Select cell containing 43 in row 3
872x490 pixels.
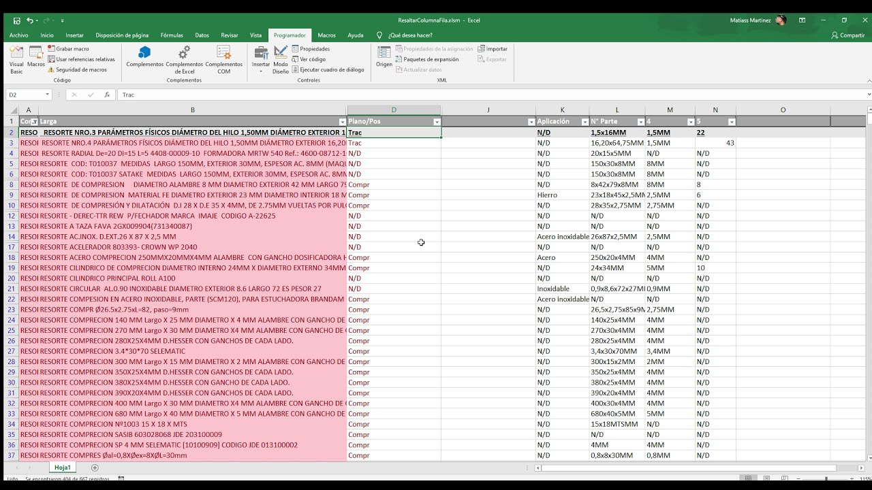coord(715,143)
